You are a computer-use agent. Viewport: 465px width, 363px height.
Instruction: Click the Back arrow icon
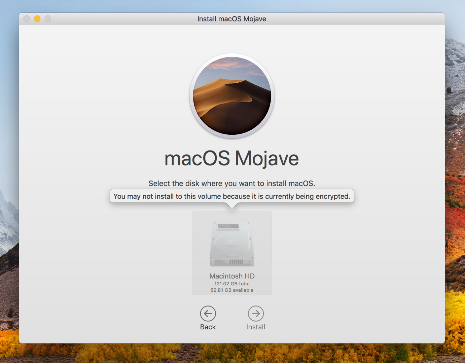pos(208,314)
